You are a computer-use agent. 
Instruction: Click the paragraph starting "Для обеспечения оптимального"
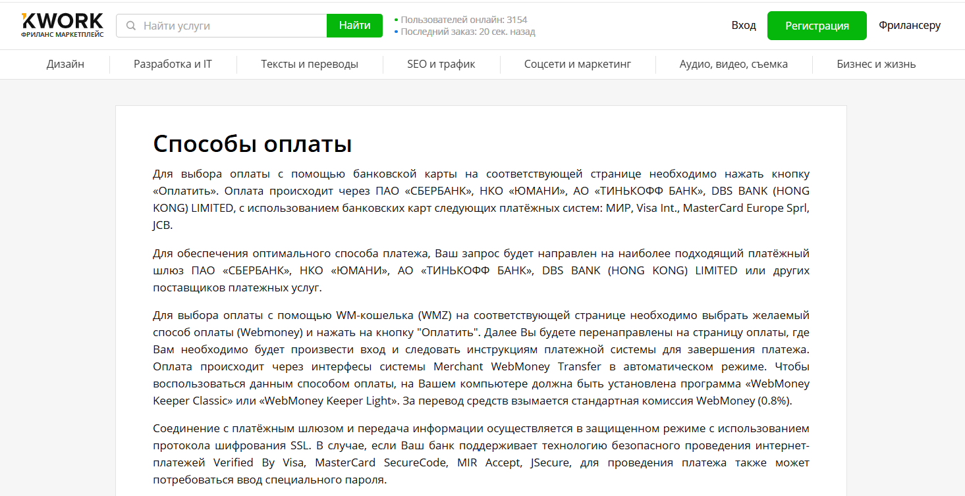tap(481, 270)
